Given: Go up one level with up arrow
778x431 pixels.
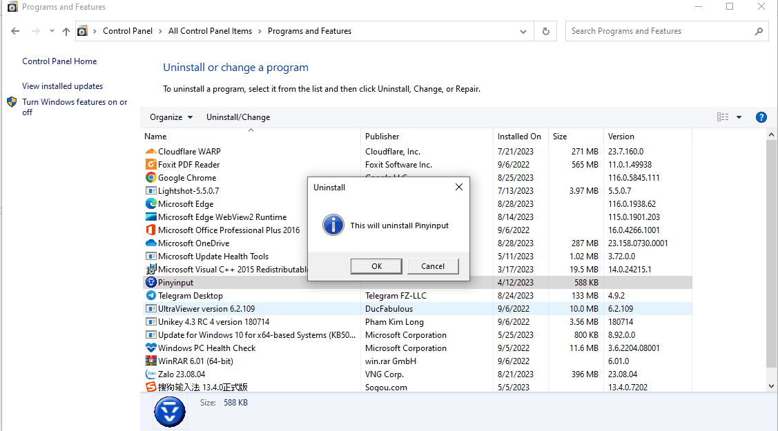Looking at the screenshot, I should [66, 31].
